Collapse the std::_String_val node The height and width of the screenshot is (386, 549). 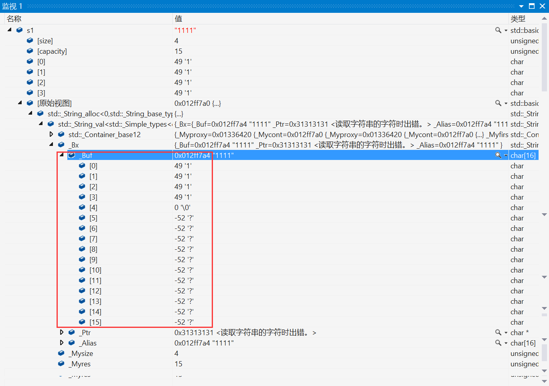coord(41,123)
